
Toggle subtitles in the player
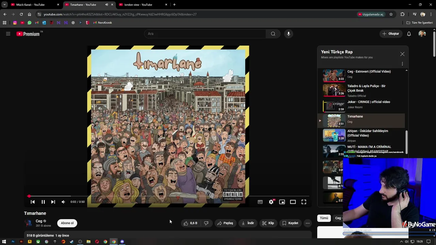pos(260,202)
